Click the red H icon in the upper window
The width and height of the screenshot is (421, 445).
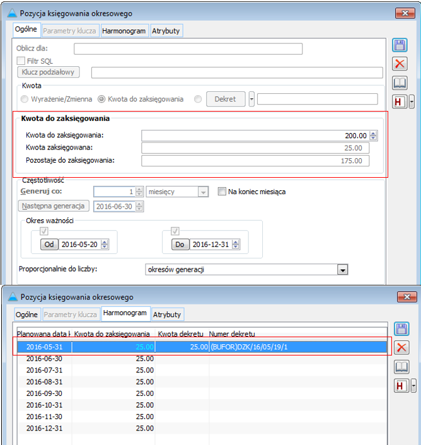tap(399, 102)
